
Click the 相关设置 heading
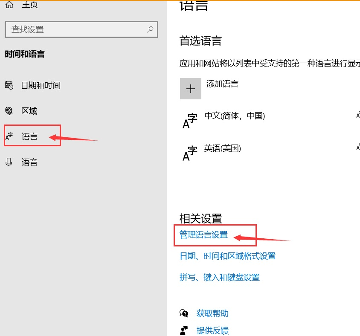200,218
